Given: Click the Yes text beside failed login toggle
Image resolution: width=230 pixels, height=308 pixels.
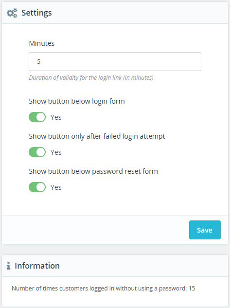Looking at the screenshot, I should click(x=56, y=152).
